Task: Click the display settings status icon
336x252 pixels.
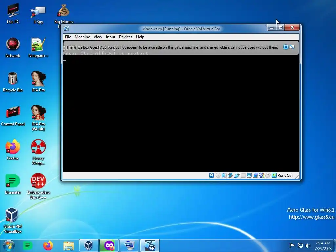Action: 249,175
